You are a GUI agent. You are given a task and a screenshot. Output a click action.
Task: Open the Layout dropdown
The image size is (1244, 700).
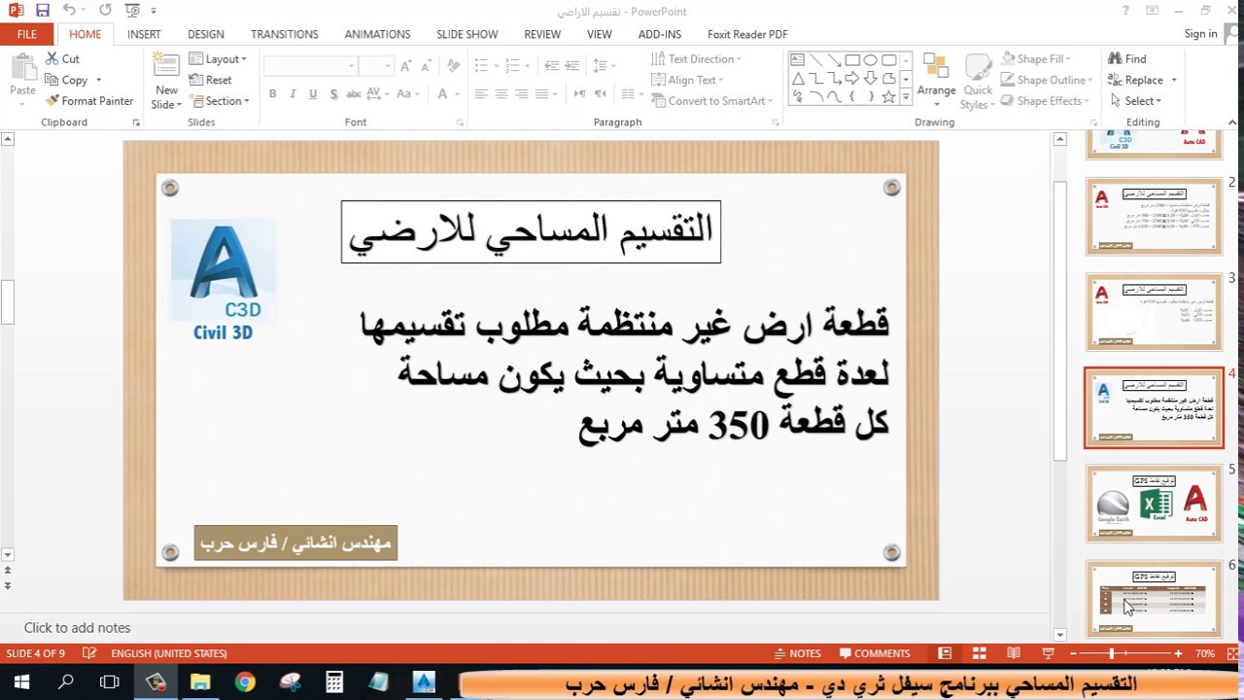click(x=218, y=59)
